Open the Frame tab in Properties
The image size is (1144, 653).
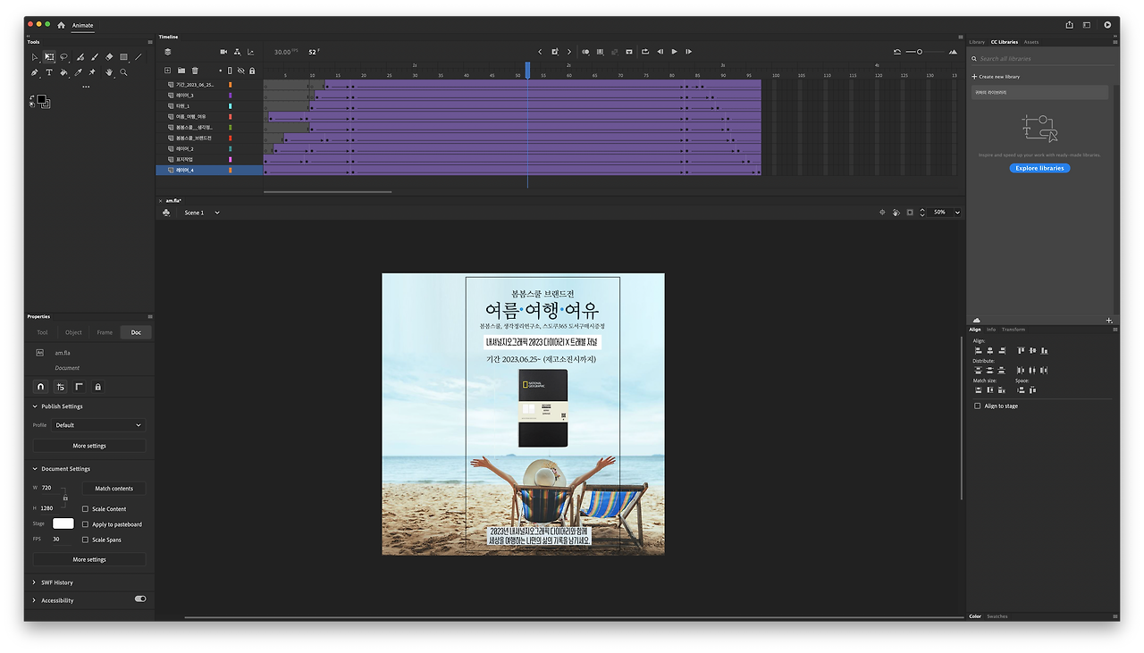click(105, 331)
